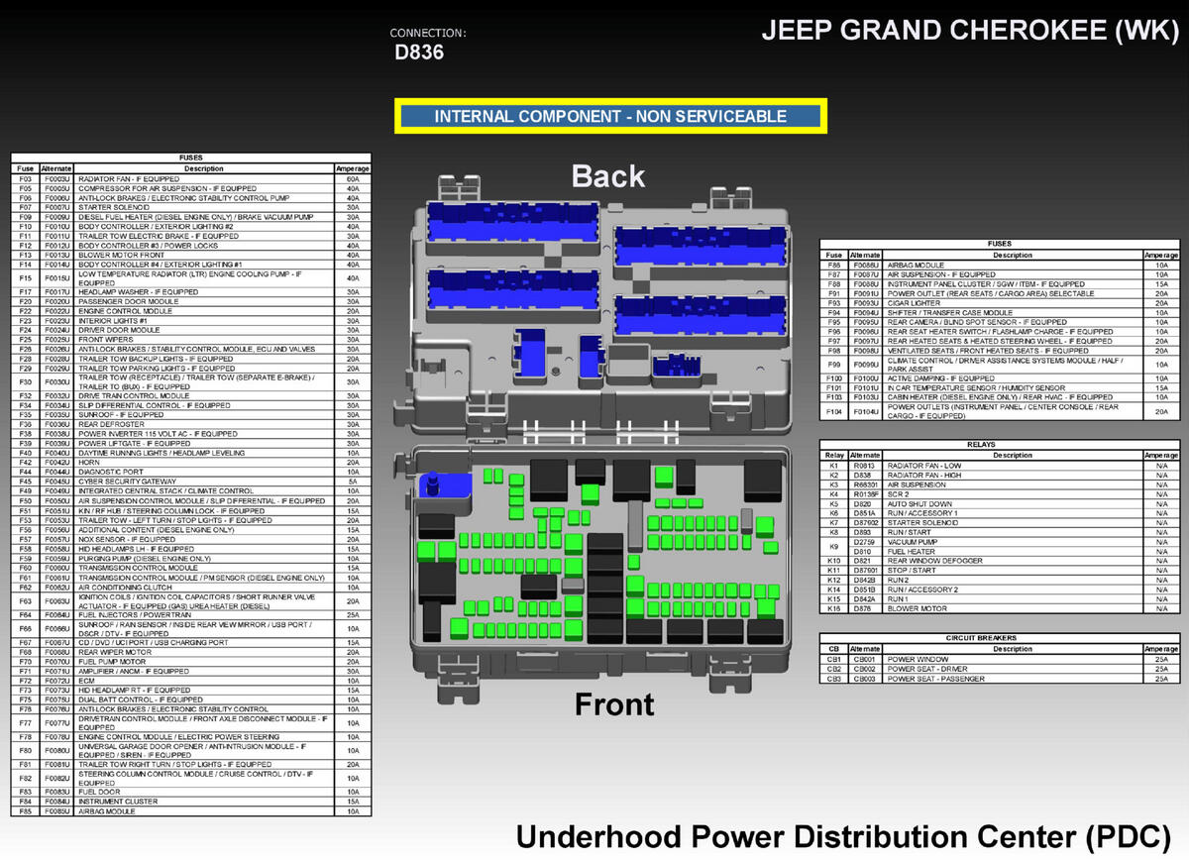Click 'DUAL BATT CONTROL' entry
1189x860 pixels.
(x=191, y=699)
